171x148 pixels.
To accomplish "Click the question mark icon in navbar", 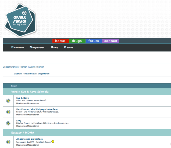I will click(52, 47).
